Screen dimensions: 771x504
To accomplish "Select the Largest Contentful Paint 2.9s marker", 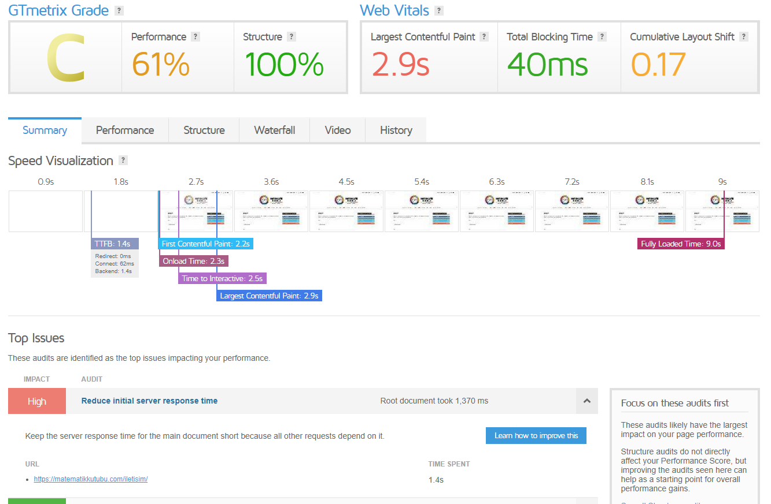I will (269, 296).
